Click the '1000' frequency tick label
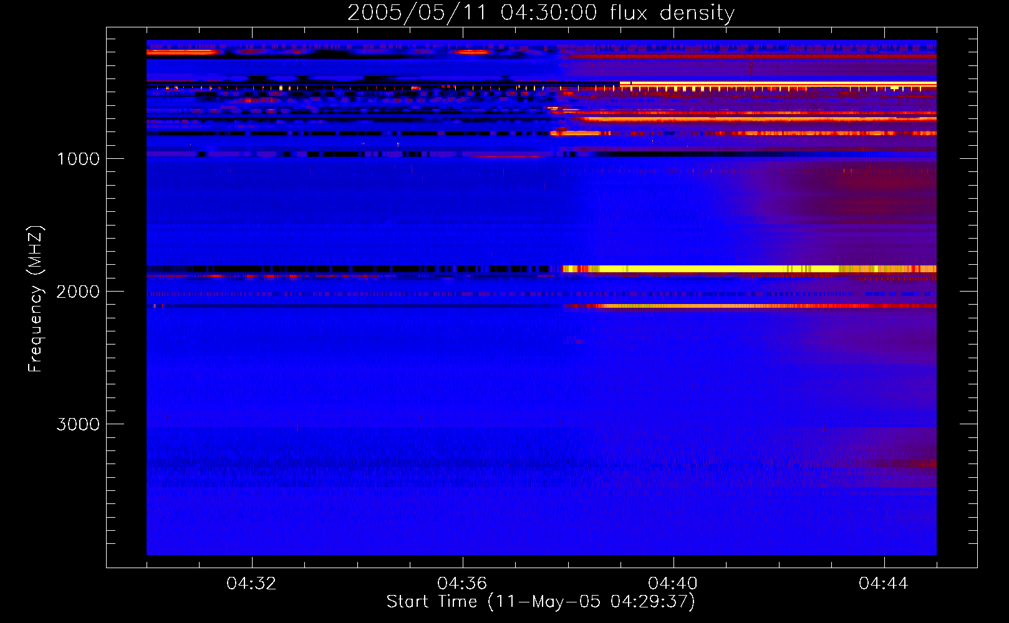Viewport: 1009px width, 623px height. 78,159
